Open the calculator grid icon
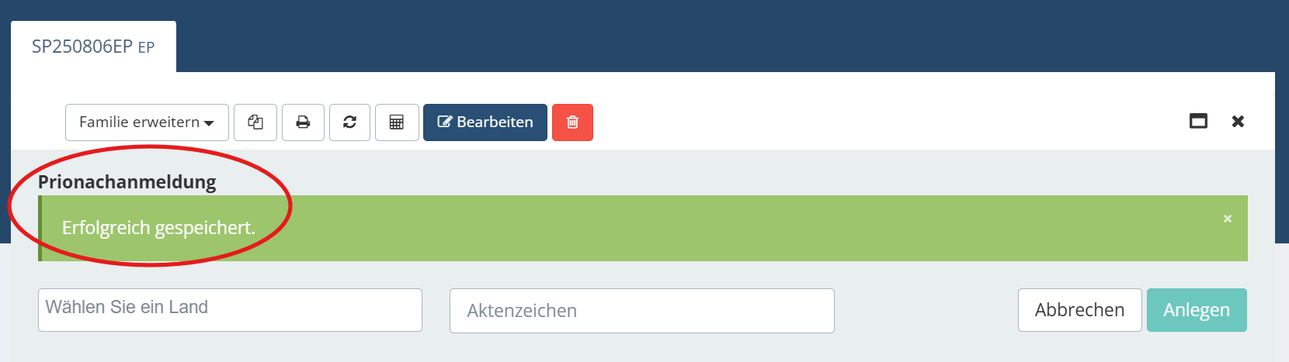This screenshot has width=1289, height=362. pyautogui.click(x=397, y=122)
